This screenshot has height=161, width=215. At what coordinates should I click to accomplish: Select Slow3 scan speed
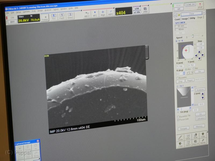point(70,16)
